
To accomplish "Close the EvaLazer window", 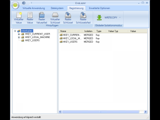I will click(x=147, y=3).
